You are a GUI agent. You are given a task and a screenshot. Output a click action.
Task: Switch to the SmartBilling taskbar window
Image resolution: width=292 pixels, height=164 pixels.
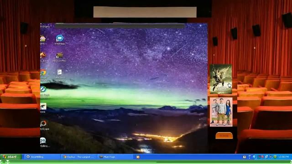coord(42,157)
